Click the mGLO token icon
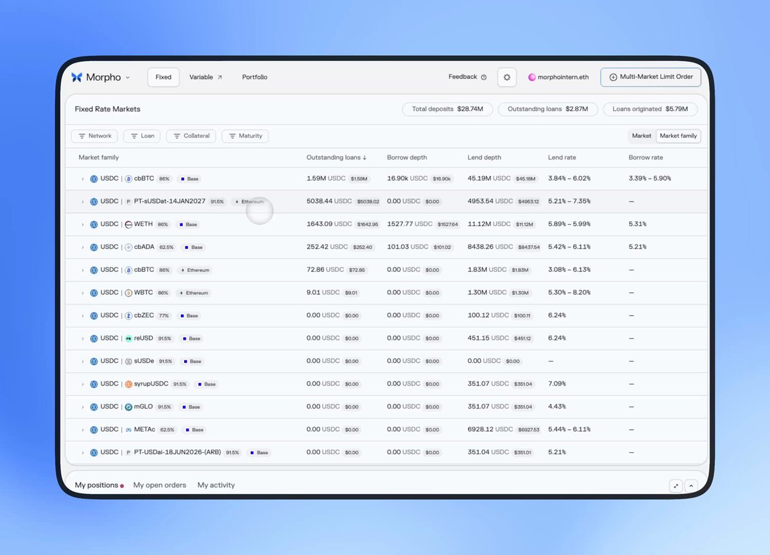 (x=128, y=407)
